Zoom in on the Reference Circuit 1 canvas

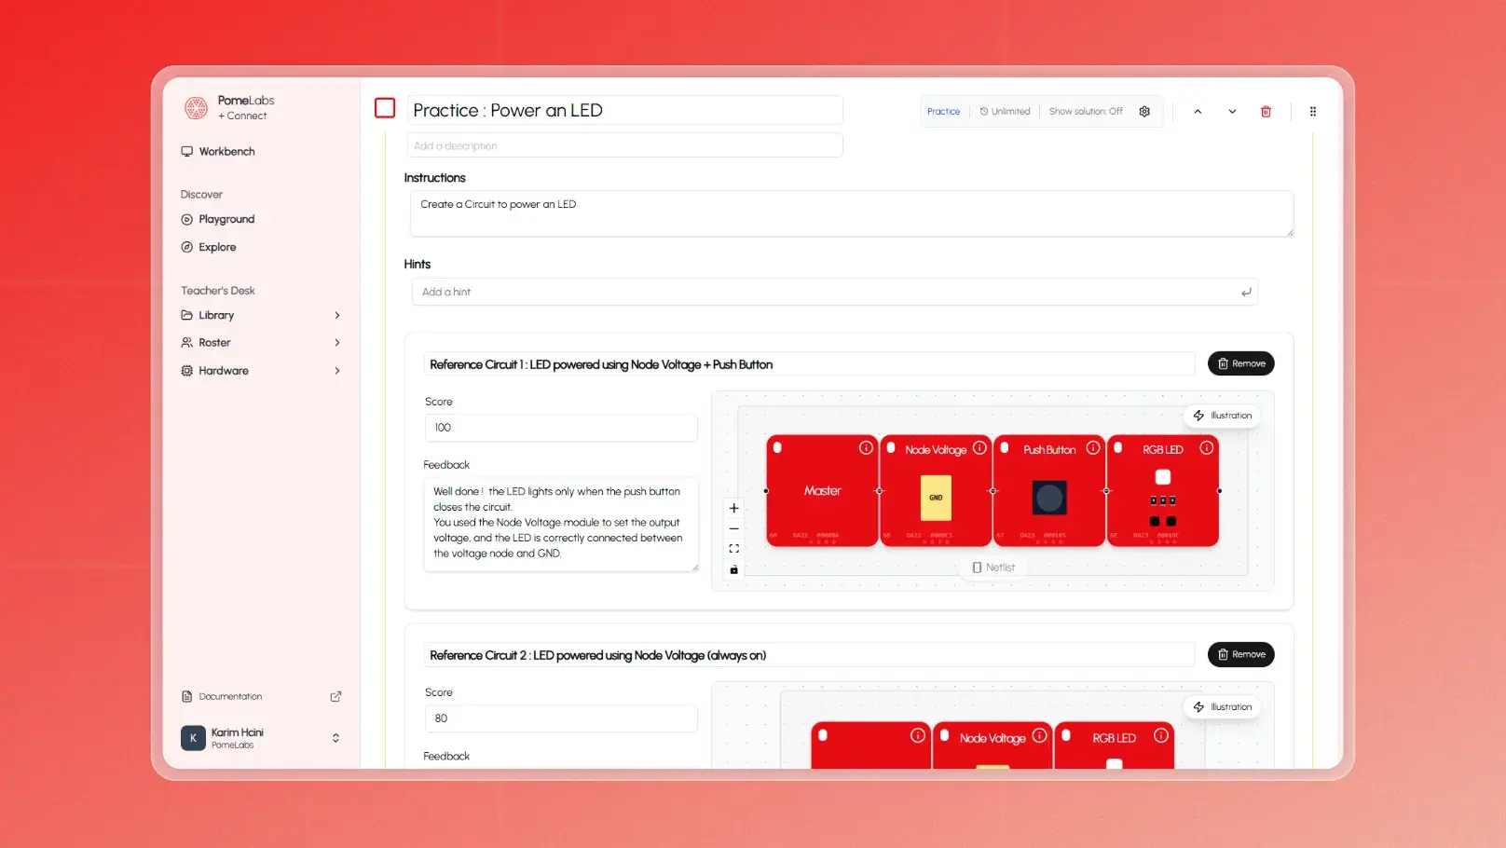[733, 509]
